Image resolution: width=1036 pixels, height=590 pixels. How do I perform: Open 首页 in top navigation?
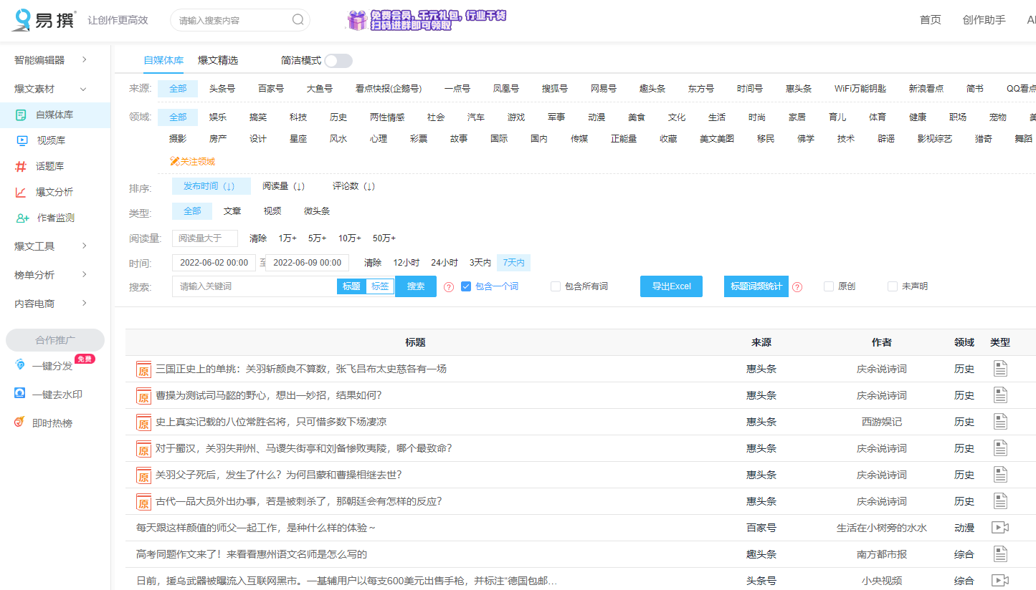coord(931,20)
